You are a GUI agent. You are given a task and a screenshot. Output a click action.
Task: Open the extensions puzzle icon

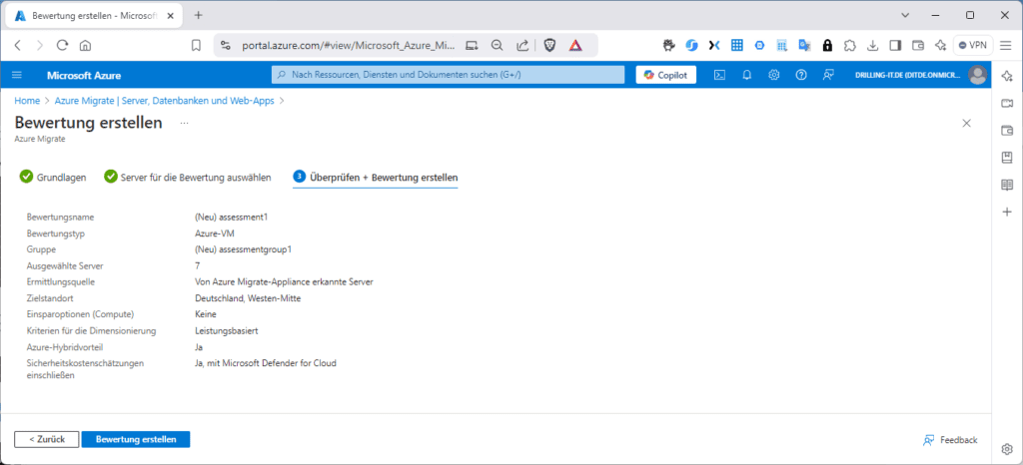coord(849,46)
